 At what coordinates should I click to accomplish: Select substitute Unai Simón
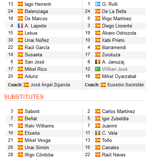[37, 147]
